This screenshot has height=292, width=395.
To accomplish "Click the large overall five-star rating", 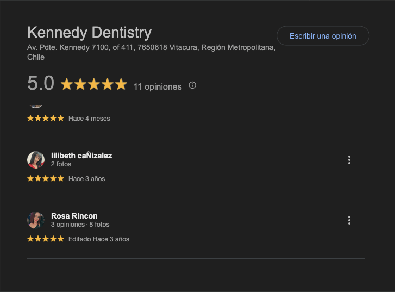I will tap(93, 85).
